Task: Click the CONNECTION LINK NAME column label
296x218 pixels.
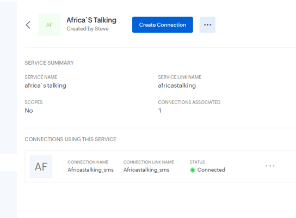Action: (149, 162)
